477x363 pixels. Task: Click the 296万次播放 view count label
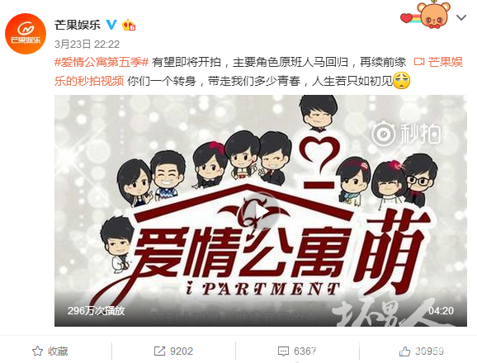[96, 310]
